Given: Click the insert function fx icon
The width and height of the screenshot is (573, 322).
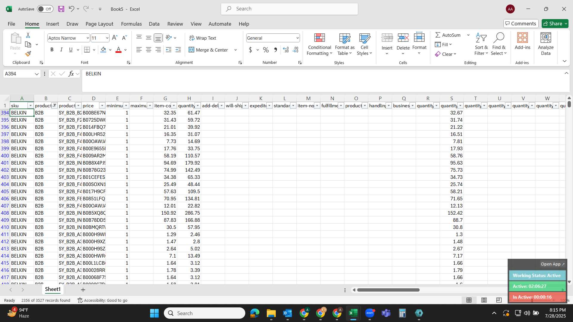Looking at the screenshot, I should (71, 74).
